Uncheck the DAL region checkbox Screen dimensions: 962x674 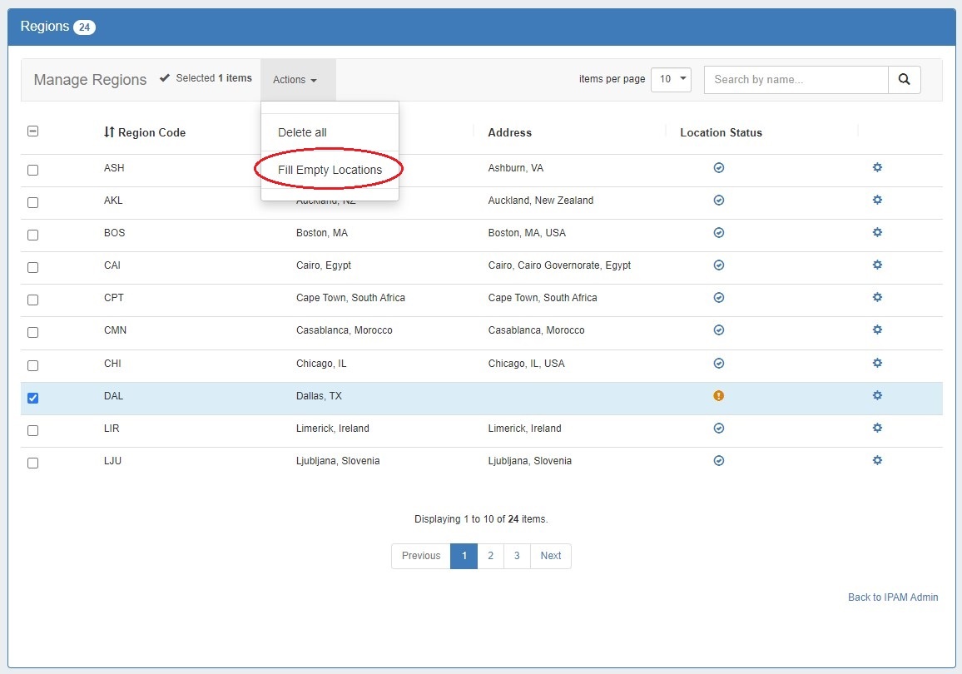tap(33, 398)
